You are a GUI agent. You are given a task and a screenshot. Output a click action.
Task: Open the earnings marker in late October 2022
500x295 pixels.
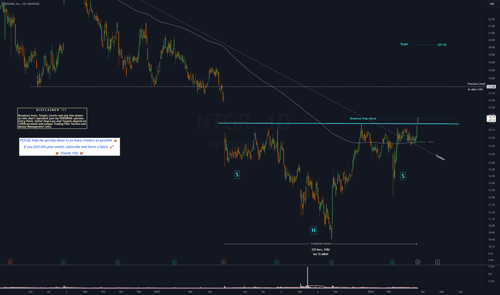pos(117,262)
